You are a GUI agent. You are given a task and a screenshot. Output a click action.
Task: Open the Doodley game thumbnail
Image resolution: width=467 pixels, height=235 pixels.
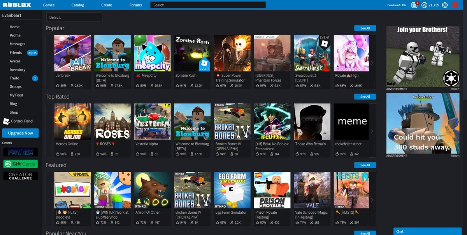[72, 190]
